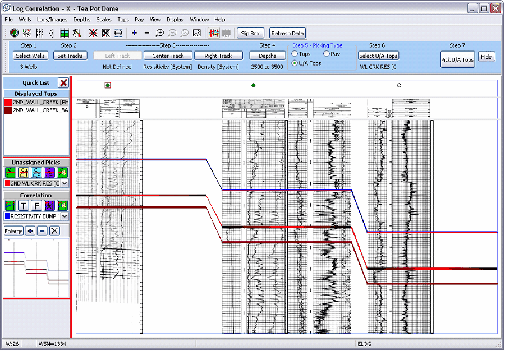Viewport: 505px width, 351px height.
Task: Click the F icon under Correlation
Action: click(36, 205)
